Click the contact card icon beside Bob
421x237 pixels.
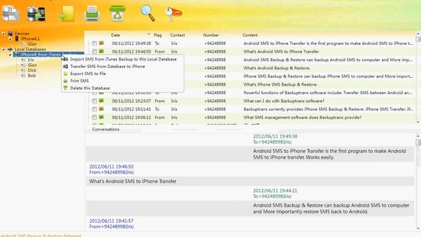point(24,76)
